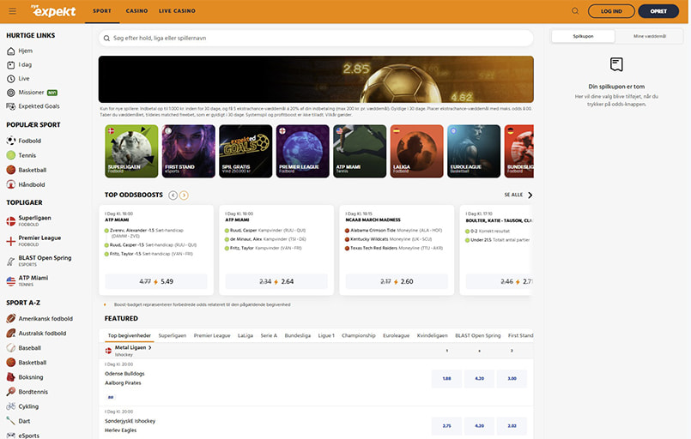Select Superligaen featured tab
The height and width of the screenshot is (439, 691).
173,335
